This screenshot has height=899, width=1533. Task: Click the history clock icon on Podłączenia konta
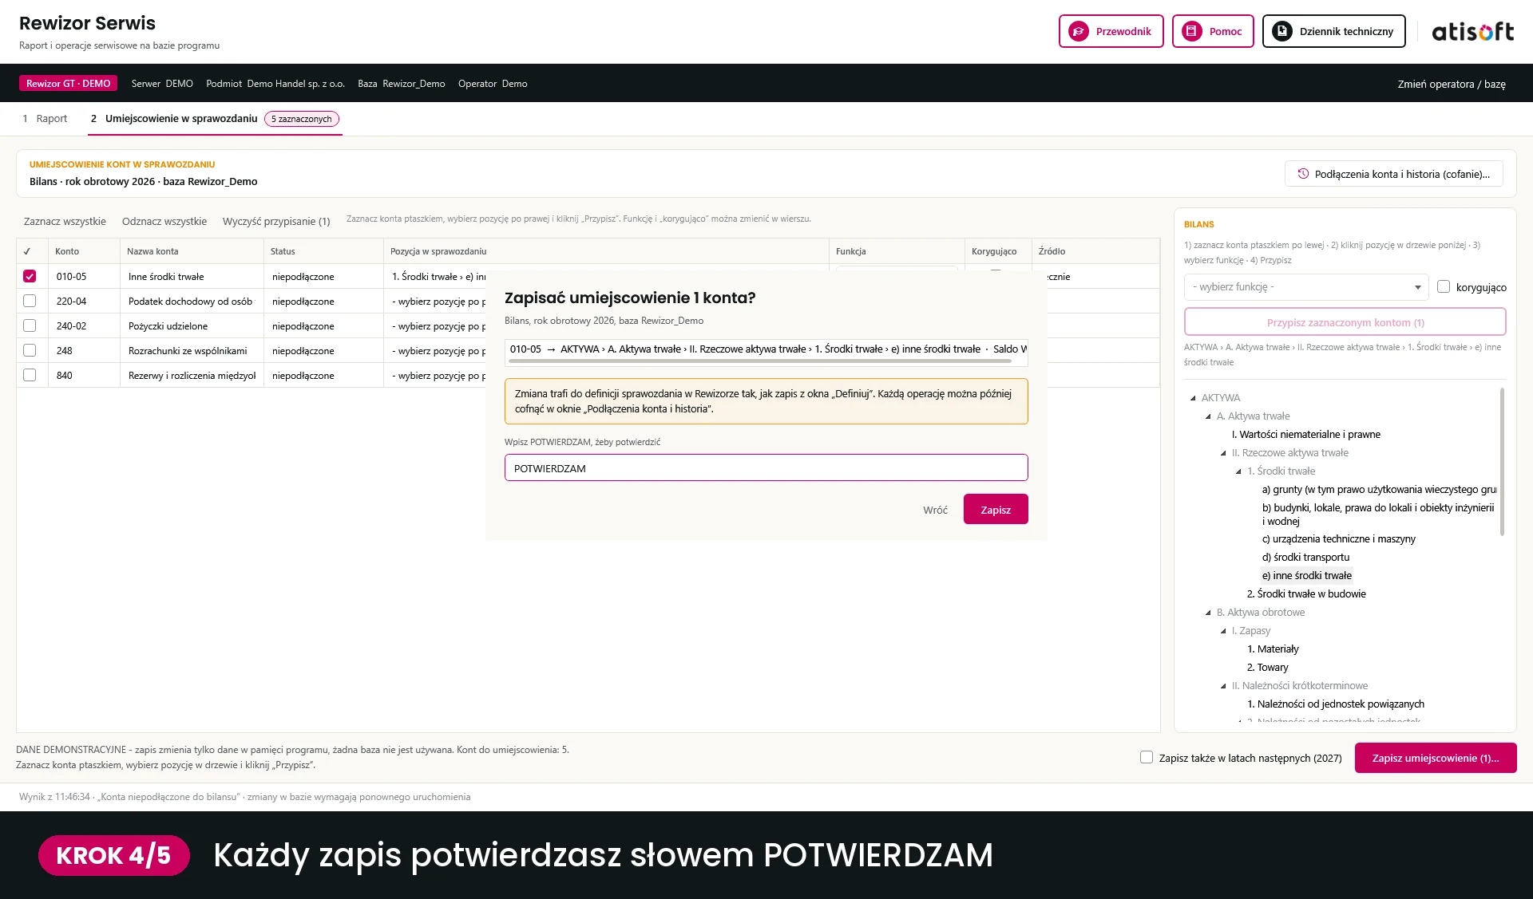(x=1303, y=174)
